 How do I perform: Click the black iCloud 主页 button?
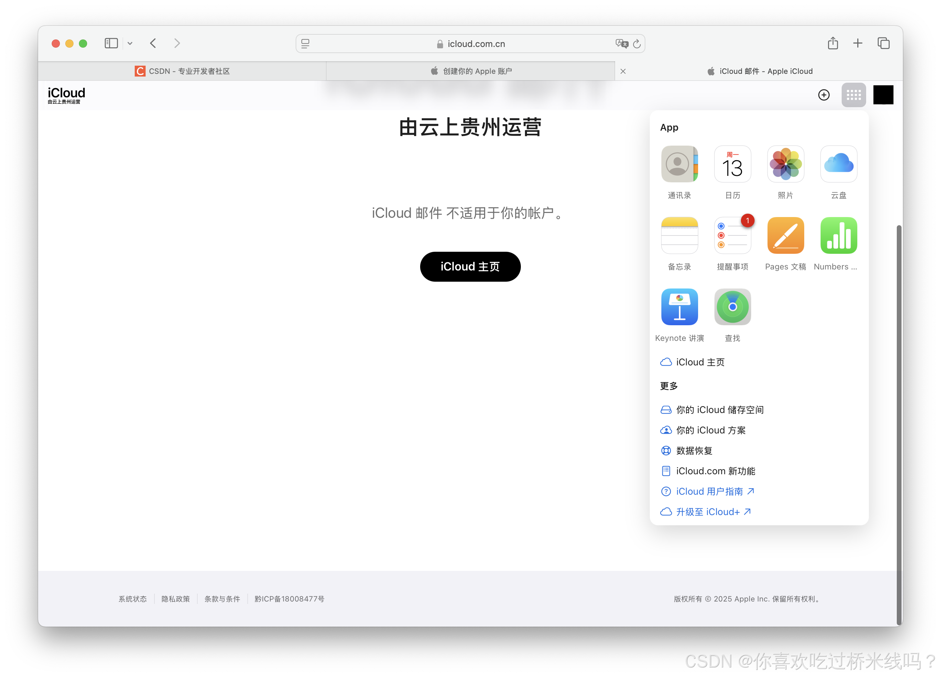tap(470, 266)
